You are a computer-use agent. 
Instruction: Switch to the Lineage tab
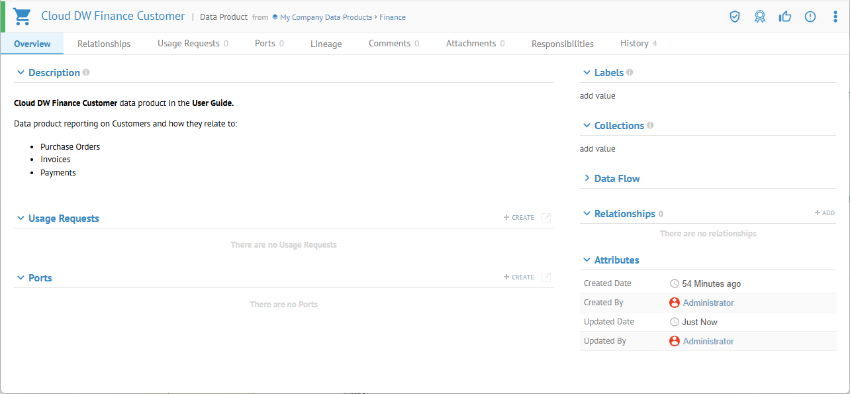326,44
